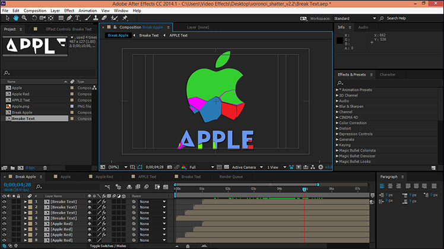Click the Toggle Switches / Modes button

108,246
